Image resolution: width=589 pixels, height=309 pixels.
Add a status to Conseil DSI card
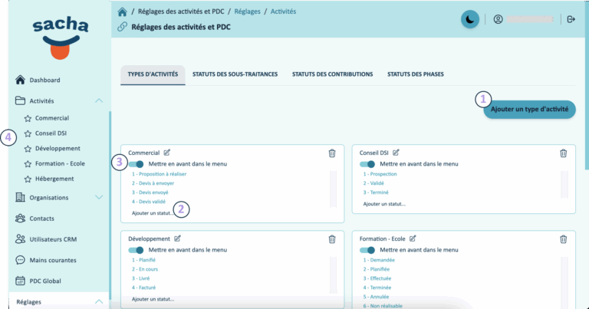tap(384, 204)
